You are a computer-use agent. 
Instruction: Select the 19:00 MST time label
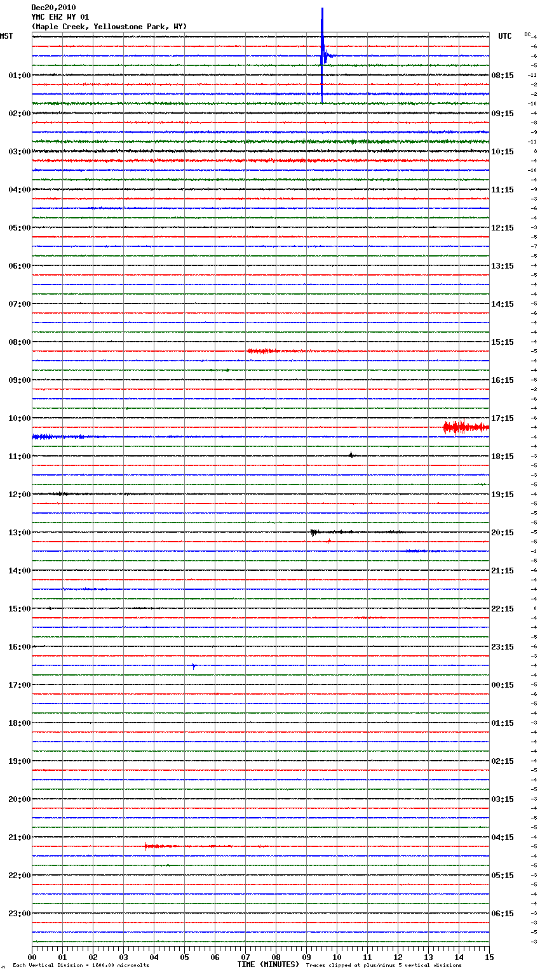point(20,761)
